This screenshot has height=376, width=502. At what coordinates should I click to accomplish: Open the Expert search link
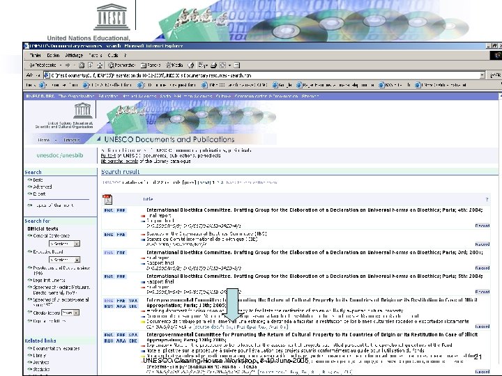click(39, 194)
